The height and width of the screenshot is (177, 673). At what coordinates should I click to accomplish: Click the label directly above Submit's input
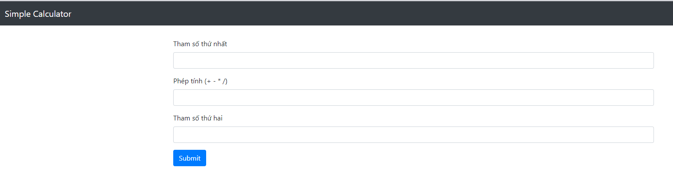coord(197,118)
